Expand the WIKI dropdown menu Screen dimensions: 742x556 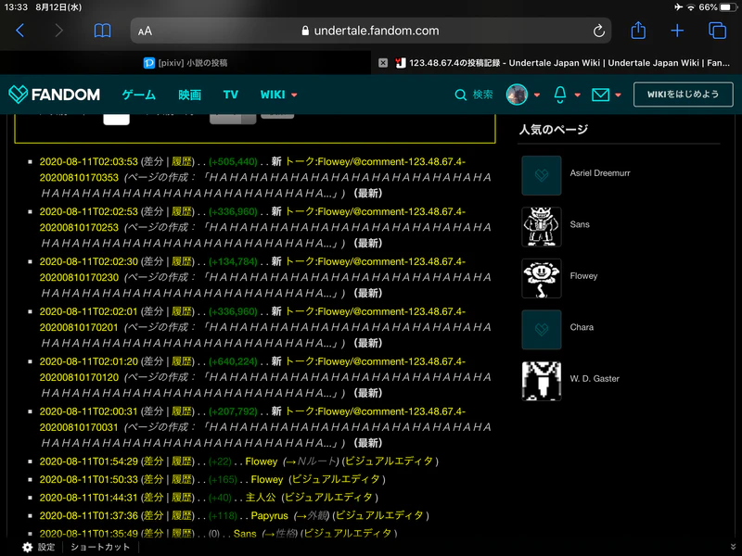(x=279, y=95)
